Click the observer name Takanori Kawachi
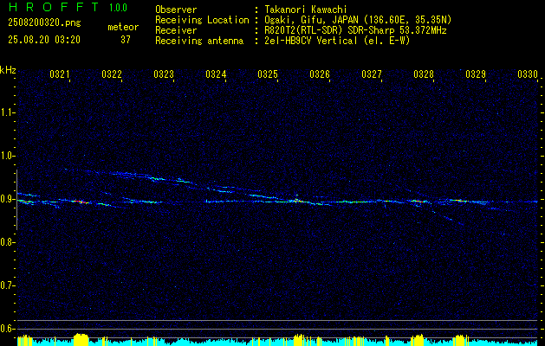This screenshot has height=346, width=545. click(306, 10)
